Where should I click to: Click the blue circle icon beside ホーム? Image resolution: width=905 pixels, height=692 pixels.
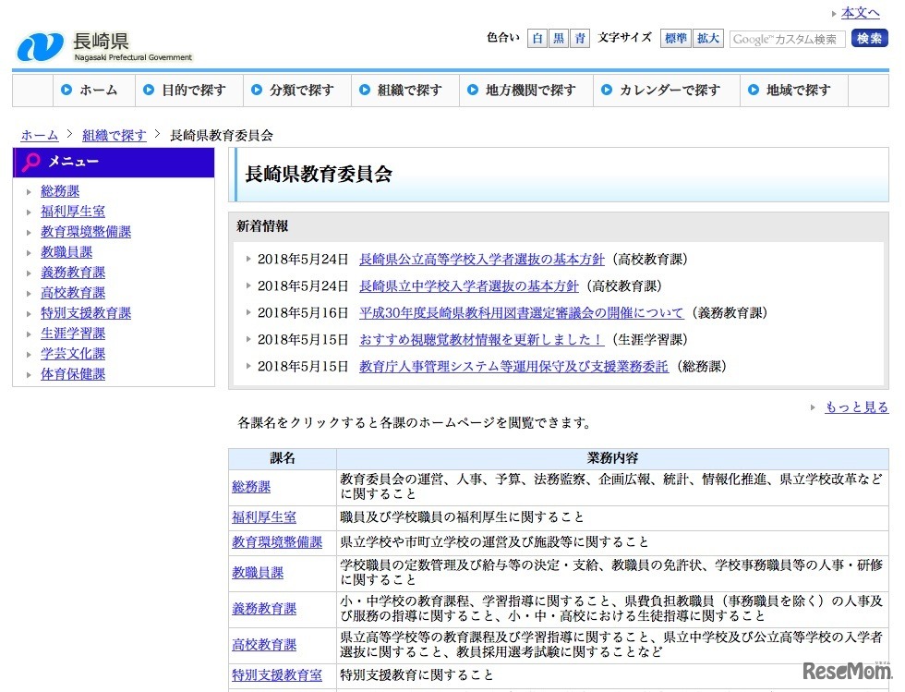(x=66, y=91)
